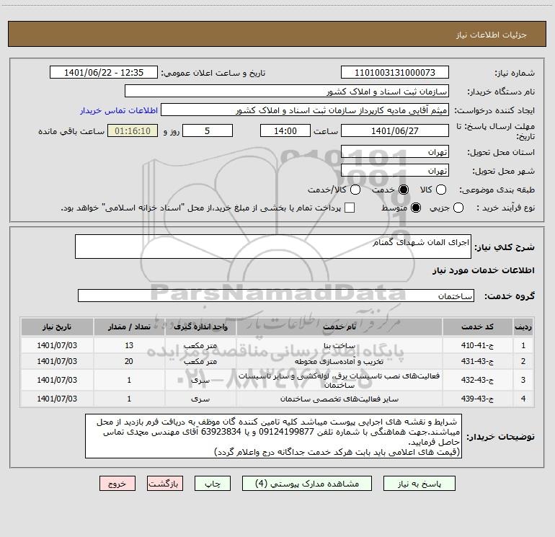Click the remaining time field 01:16:10

(133, 130)
